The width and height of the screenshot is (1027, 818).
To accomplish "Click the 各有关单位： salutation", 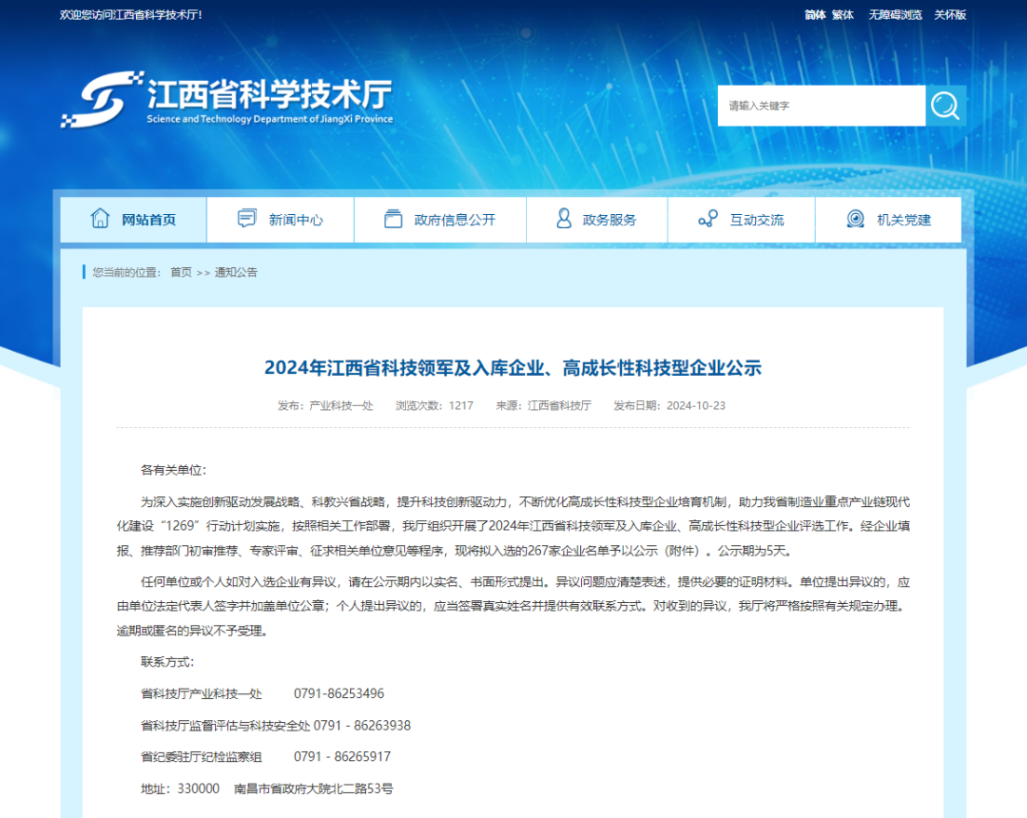I will click(174, 470).
